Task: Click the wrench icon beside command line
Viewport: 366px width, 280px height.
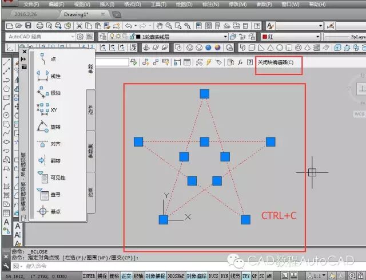Action: 6,266
